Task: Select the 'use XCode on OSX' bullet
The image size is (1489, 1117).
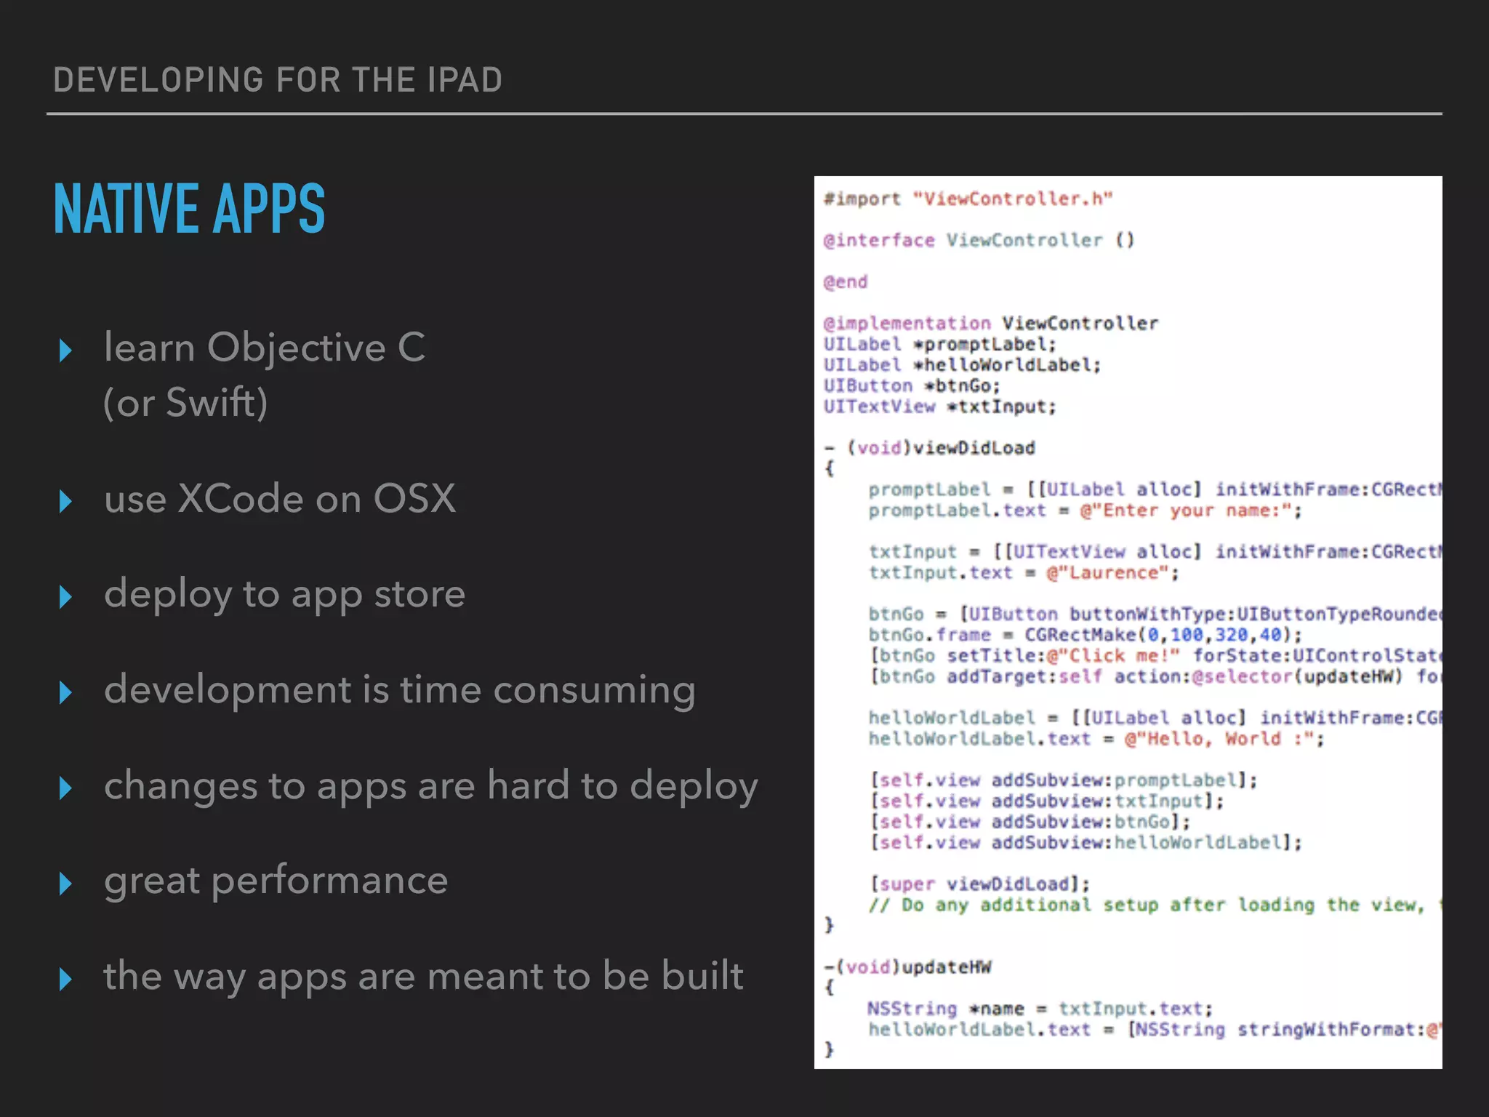Action: tap(280, 499)
